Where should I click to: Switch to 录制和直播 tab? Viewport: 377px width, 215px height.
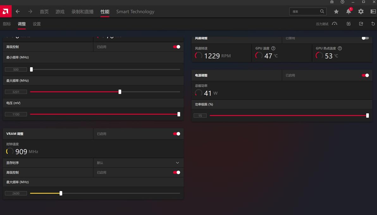tap(83, 11)
